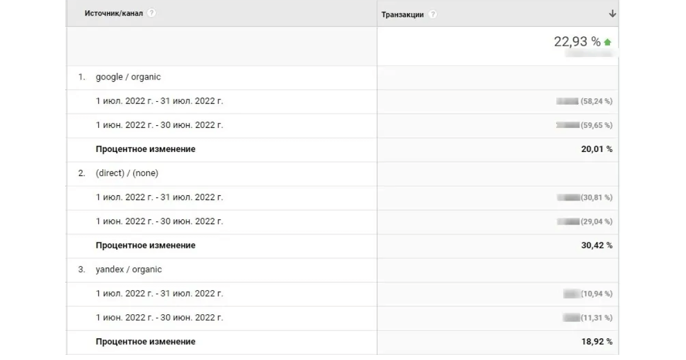
Task: Click the descending sort arrow in Транзакции column
Action: [612, 14]
